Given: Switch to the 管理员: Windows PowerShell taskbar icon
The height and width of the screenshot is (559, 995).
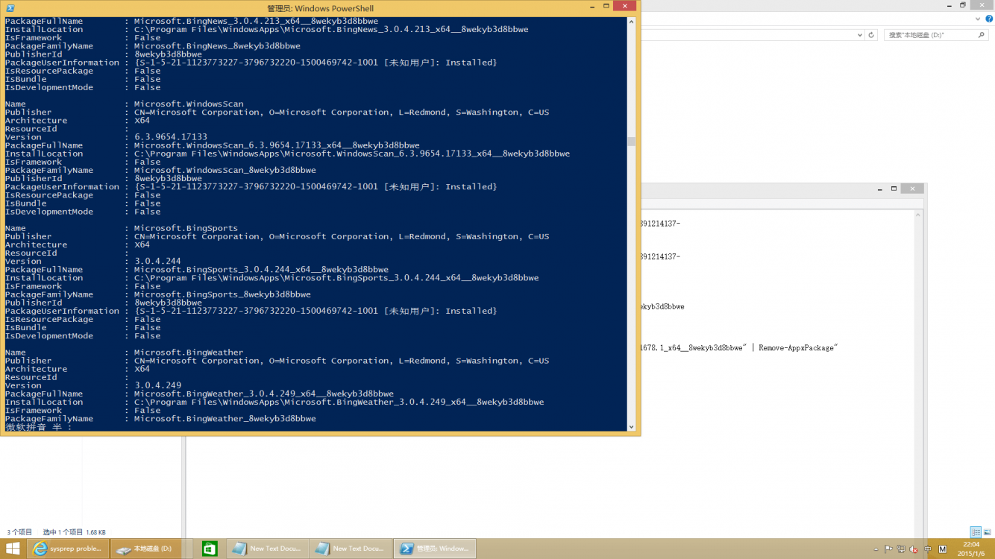Looking at the screenshot, I should (435, 548).
